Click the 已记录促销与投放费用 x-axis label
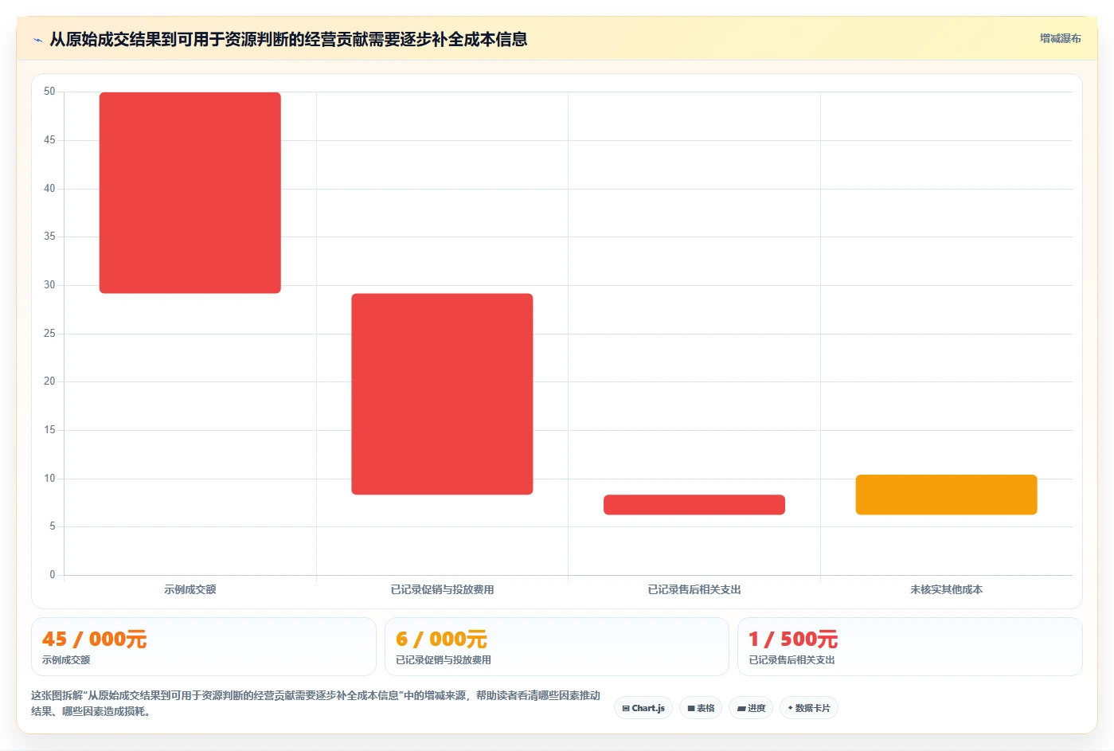 click(442, 589)
